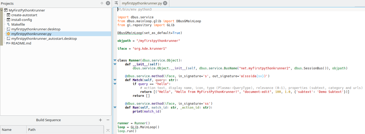Fold the def Run method block
The height and width of the screenshot is (134, 365).
pos(115,108)
